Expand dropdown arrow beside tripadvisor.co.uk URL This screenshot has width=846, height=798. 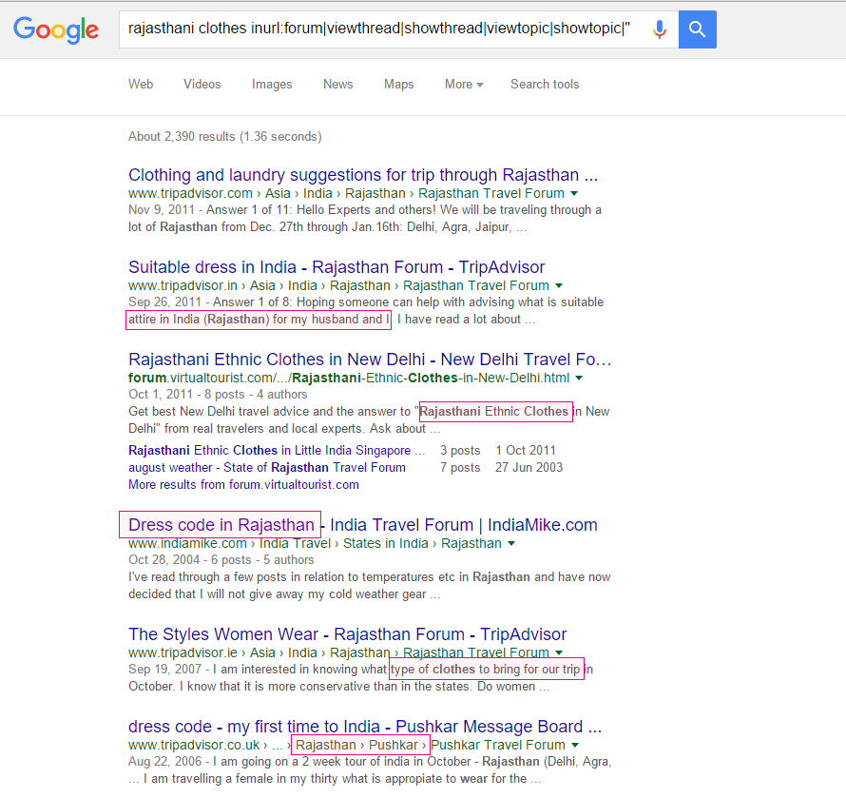coord(576,745)
